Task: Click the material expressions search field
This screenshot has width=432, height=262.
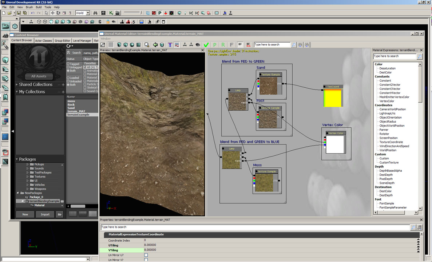Action: pyautogui.click(x=395, y=56)
